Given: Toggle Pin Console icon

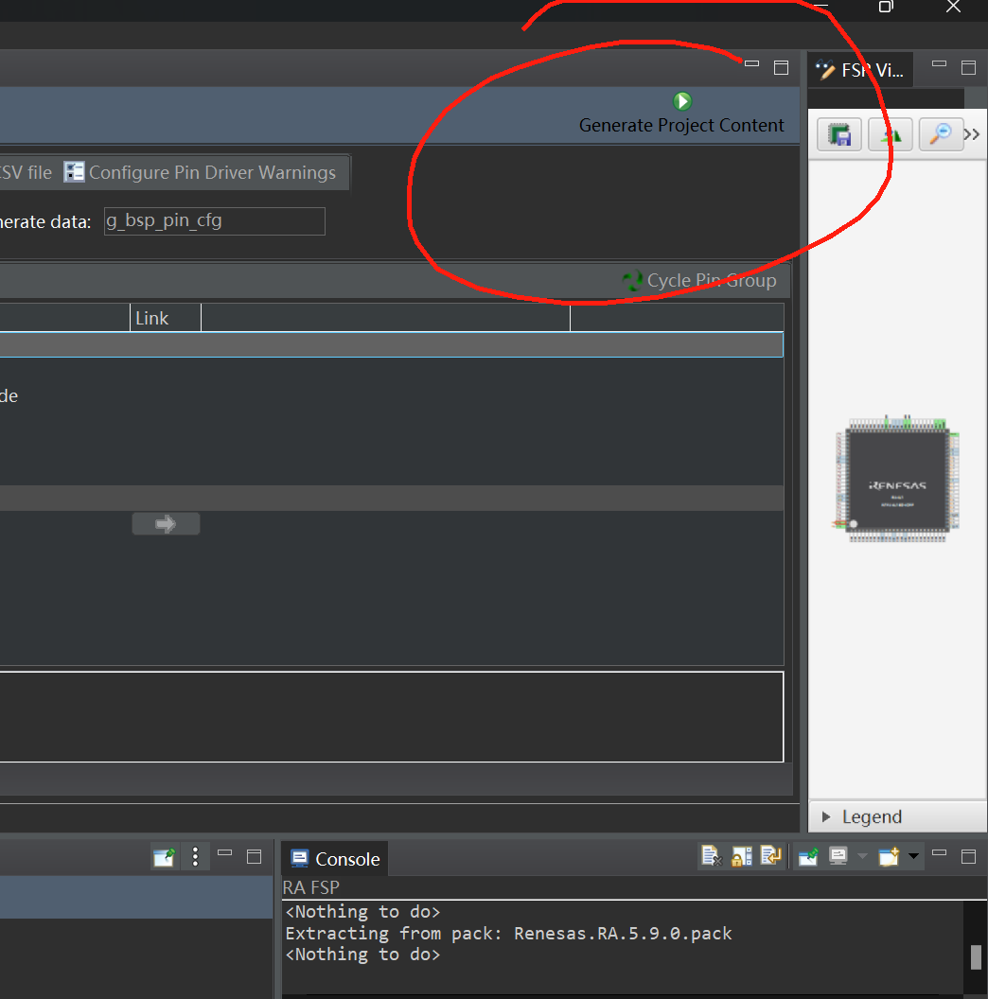Looking at the screenshot, I should 807,856.
